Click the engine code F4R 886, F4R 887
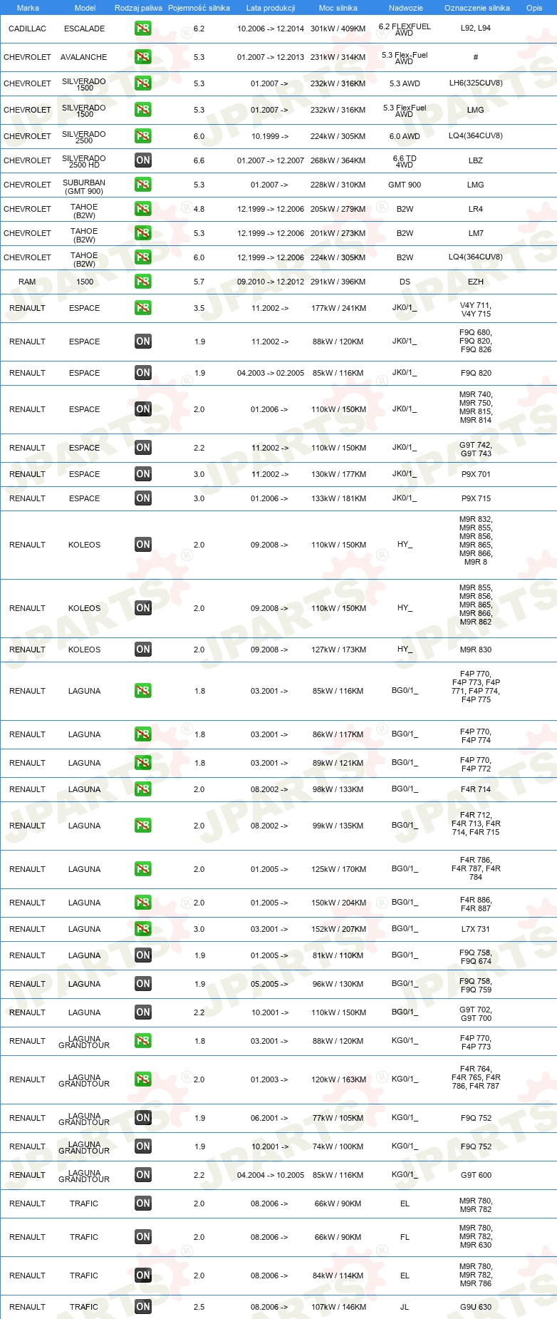This screenshot has width=557, height=1319. click(x=476, y=904)
